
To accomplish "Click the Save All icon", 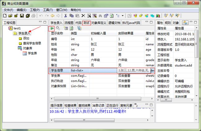I will [28, 16].
